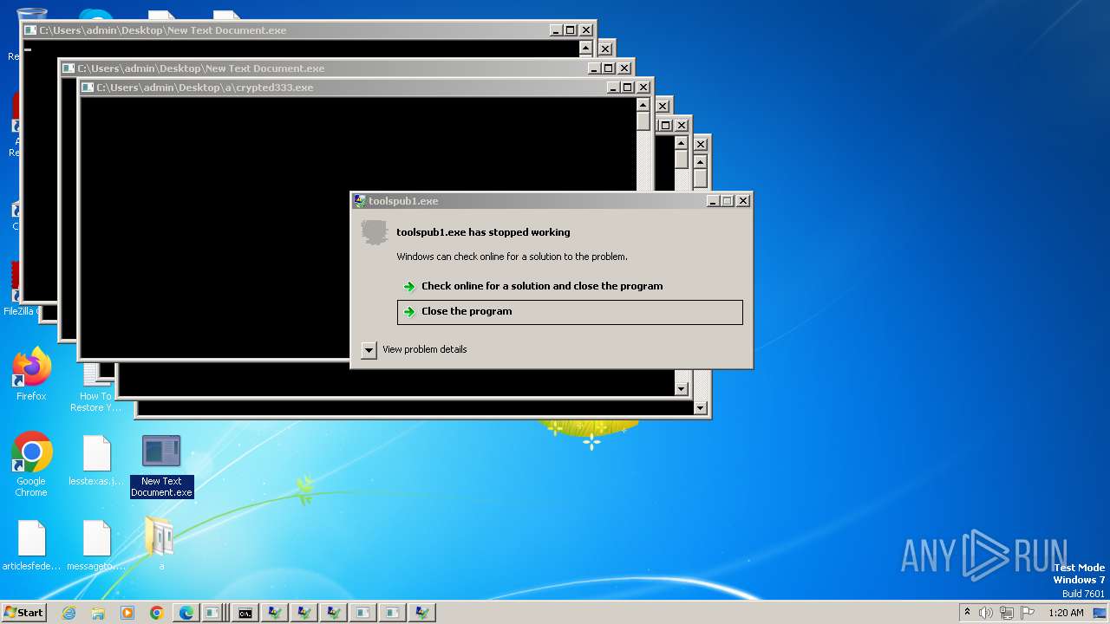Click green arrow beside Close the program
Viewport: 1110px width, 624px height.
coord(409,312)
